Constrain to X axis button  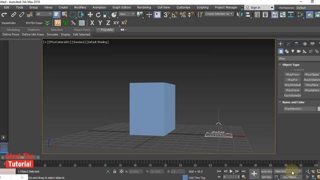(x=92, y=23)
